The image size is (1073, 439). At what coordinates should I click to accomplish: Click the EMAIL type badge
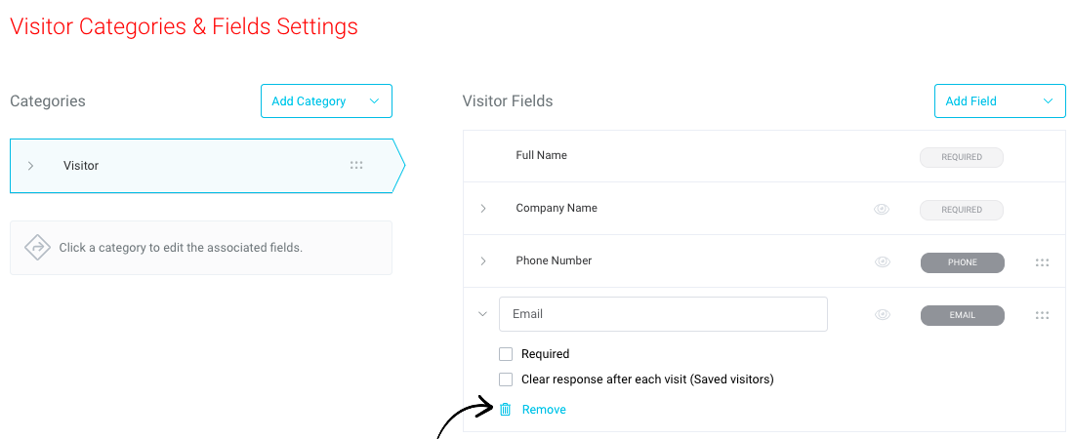(x=962, y=315)
